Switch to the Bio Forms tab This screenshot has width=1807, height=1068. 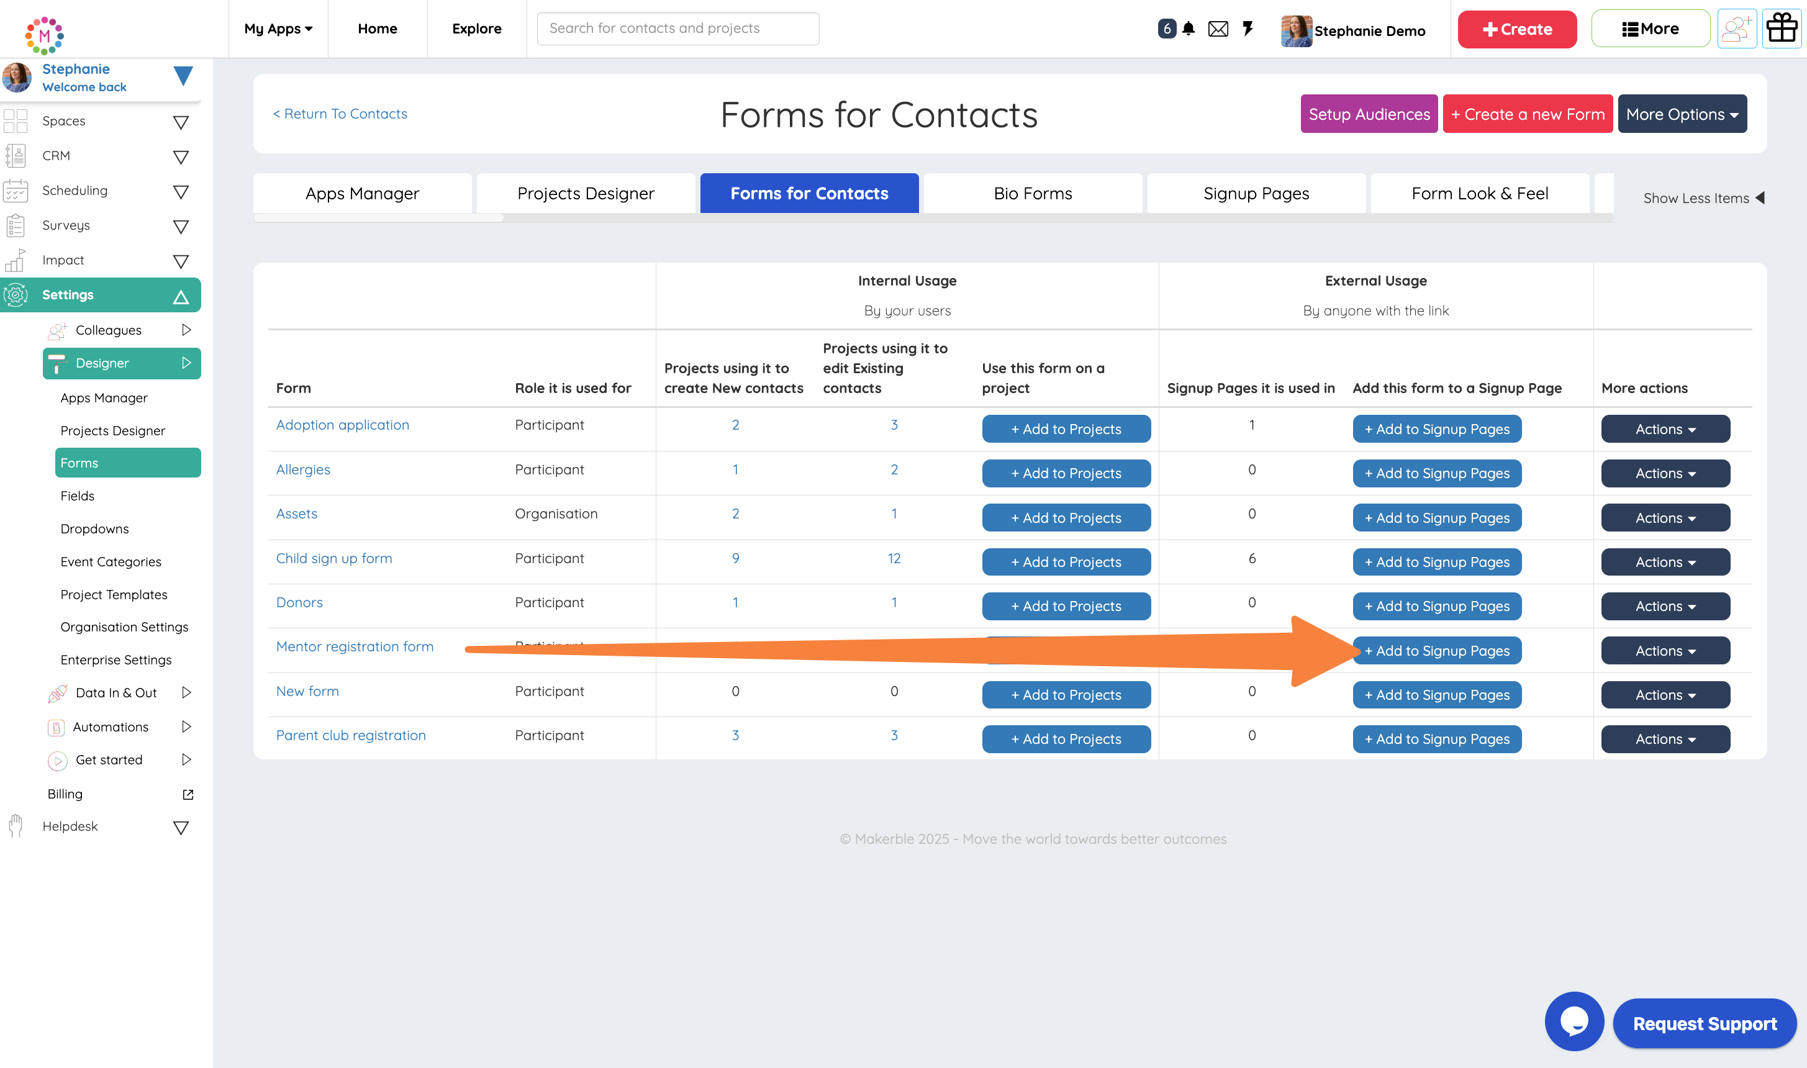1032,193
